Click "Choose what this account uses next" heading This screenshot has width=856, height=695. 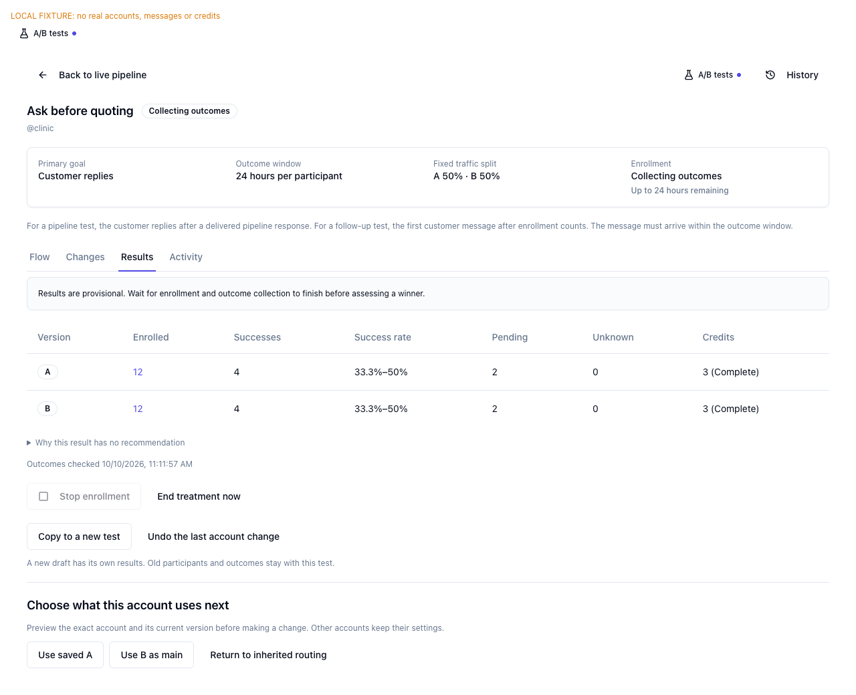point(128,605)
